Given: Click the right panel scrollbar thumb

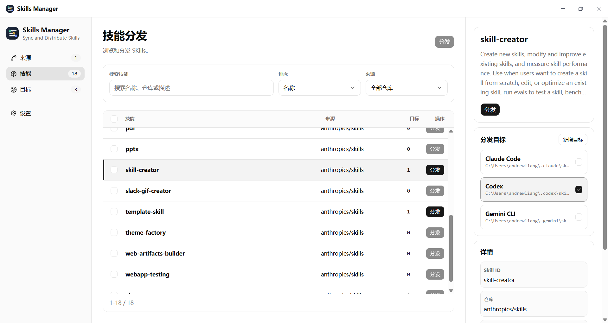Looking at the screenshot, I should pos(605,137).
